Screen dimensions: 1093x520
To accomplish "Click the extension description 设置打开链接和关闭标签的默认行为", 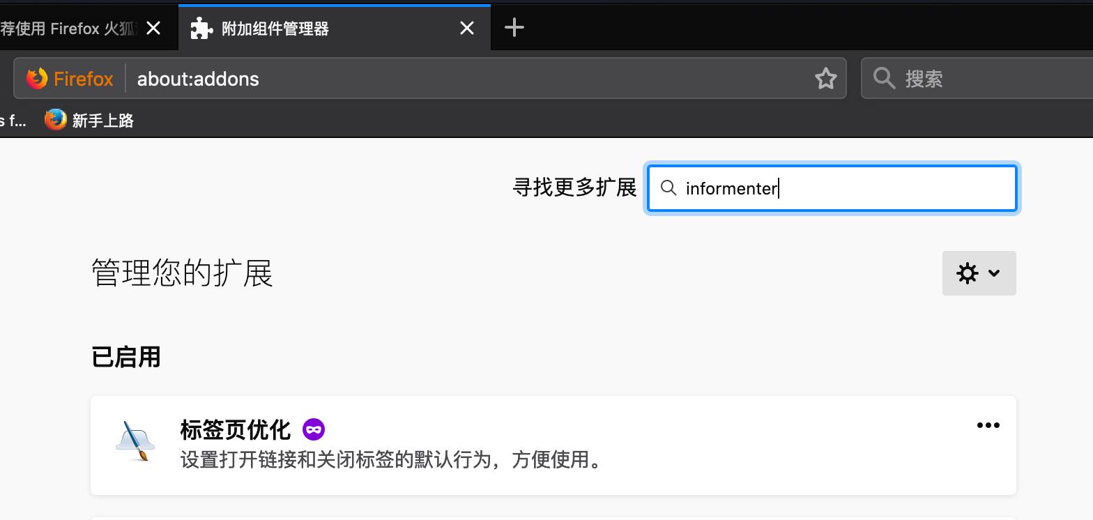I will click(391, 460).
